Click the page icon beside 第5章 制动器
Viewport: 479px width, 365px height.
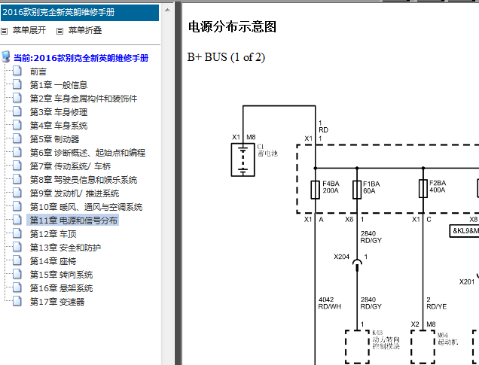(x=17, y=138)
